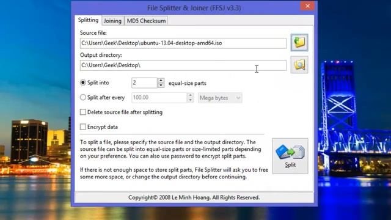The image size is (391, 220).
Task: Click the 100.00 split size field
Action: [x=159, y=98]
